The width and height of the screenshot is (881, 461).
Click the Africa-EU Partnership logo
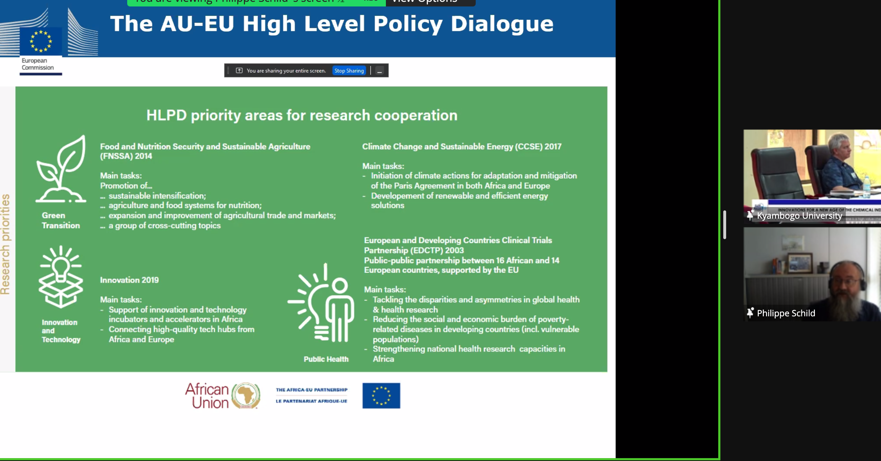[x=312, y=395]
